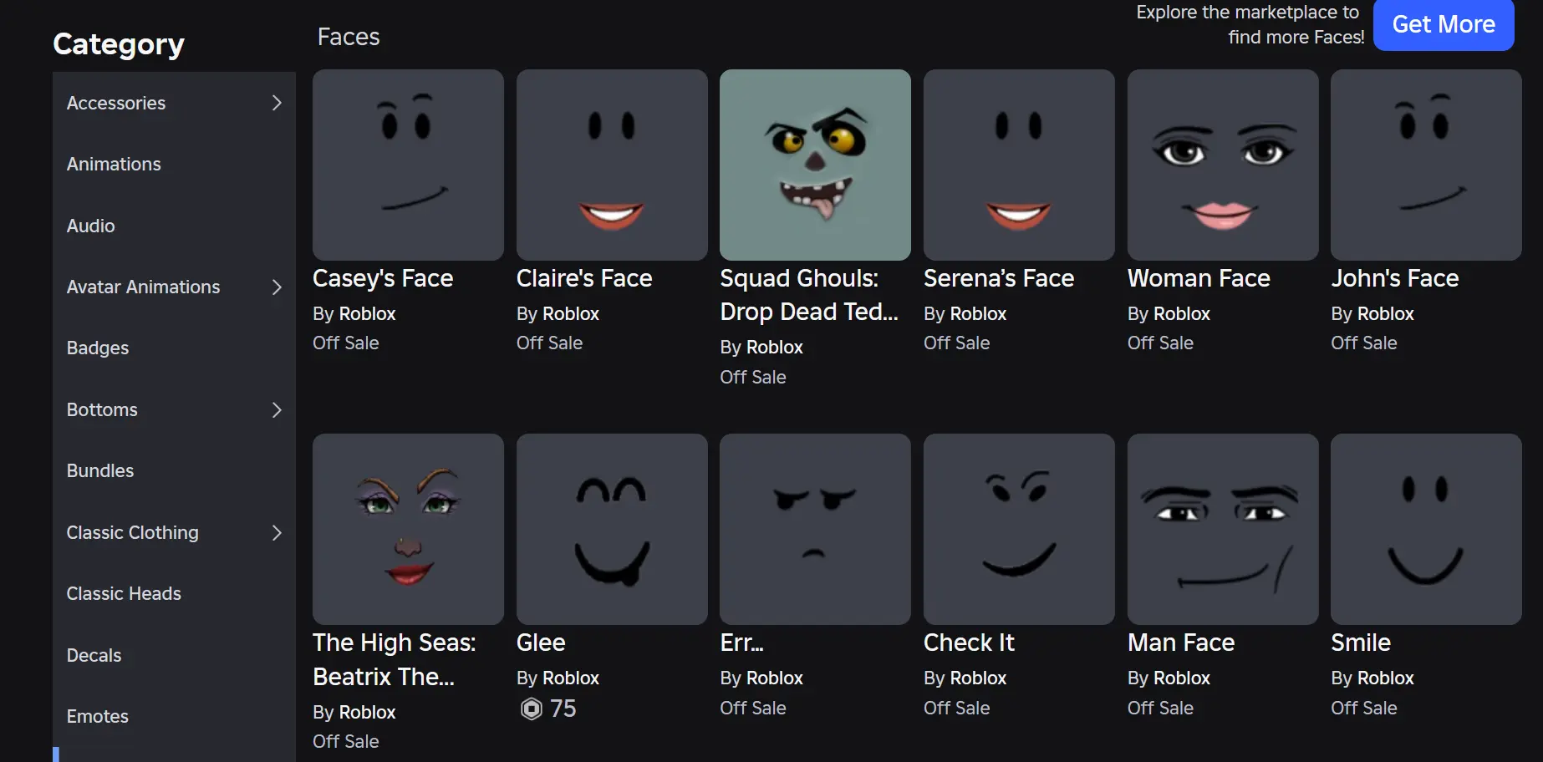Open Claire's Face thumbnail

pos(612,165)
